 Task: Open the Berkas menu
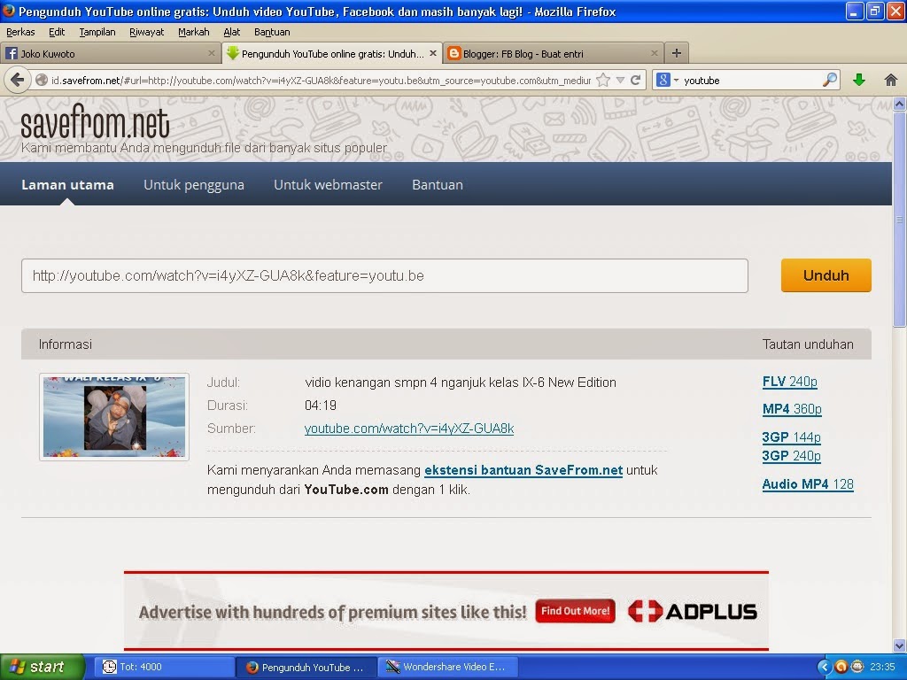point(20,32)
